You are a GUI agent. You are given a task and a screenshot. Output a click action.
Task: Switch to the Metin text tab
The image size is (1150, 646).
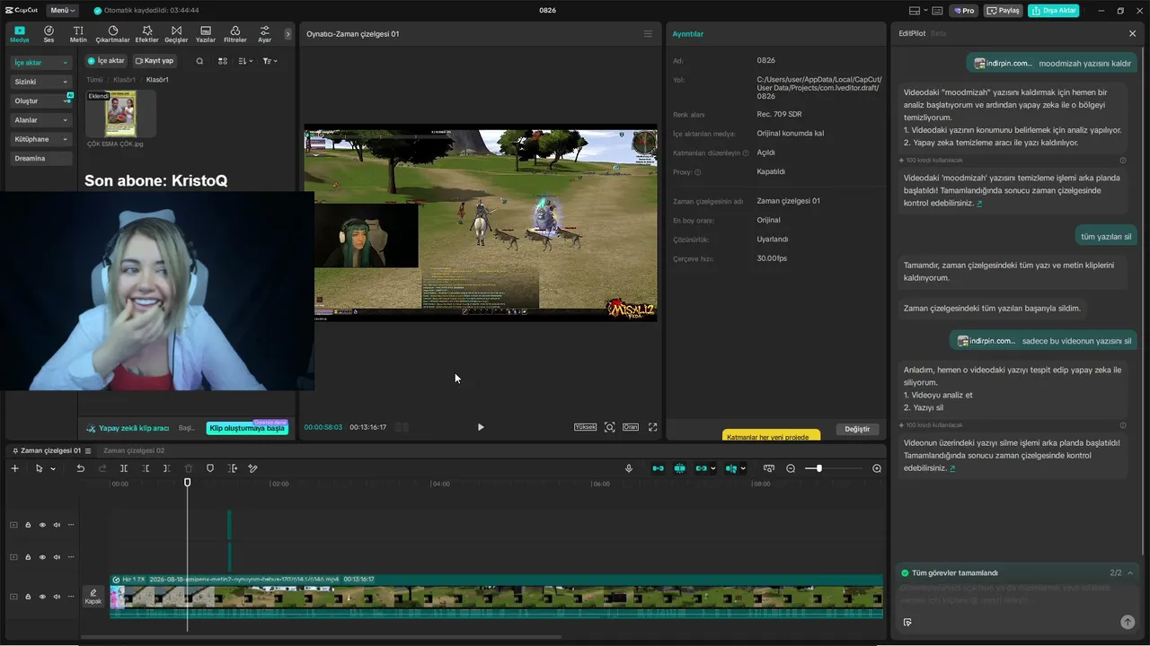78,34
